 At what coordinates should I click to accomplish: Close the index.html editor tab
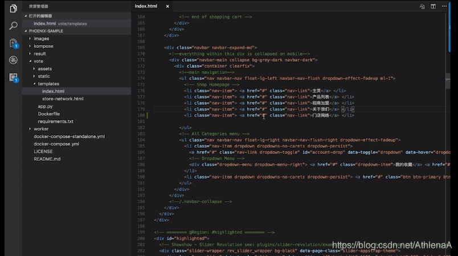coord(167,6)
